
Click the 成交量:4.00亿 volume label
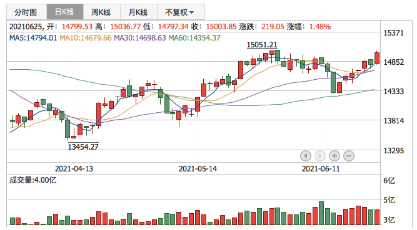[x=33, y=180]
